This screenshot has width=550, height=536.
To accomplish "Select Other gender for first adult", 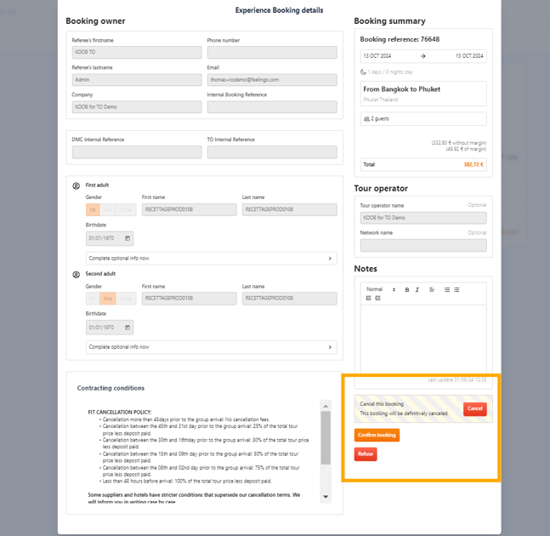I will (x=127, y=209).
